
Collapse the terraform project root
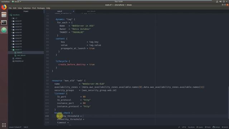9,15
